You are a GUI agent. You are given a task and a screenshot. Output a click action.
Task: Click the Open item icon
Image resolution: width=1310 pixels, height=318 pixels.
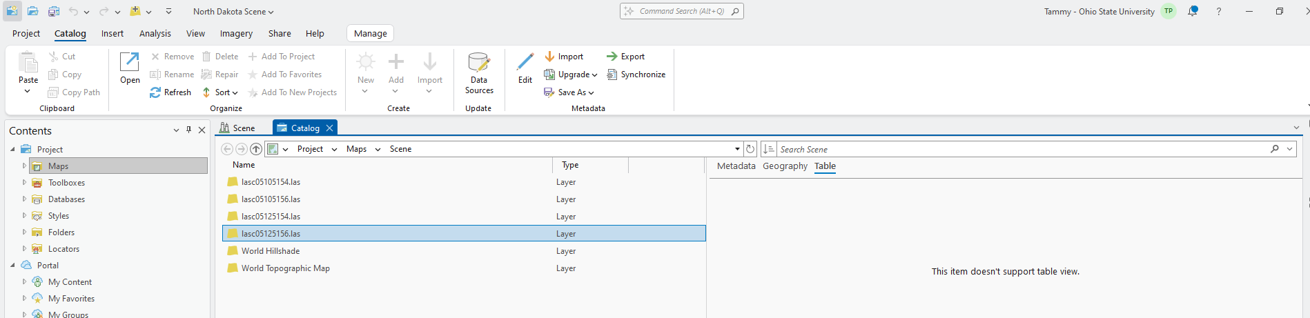point(130,62)
